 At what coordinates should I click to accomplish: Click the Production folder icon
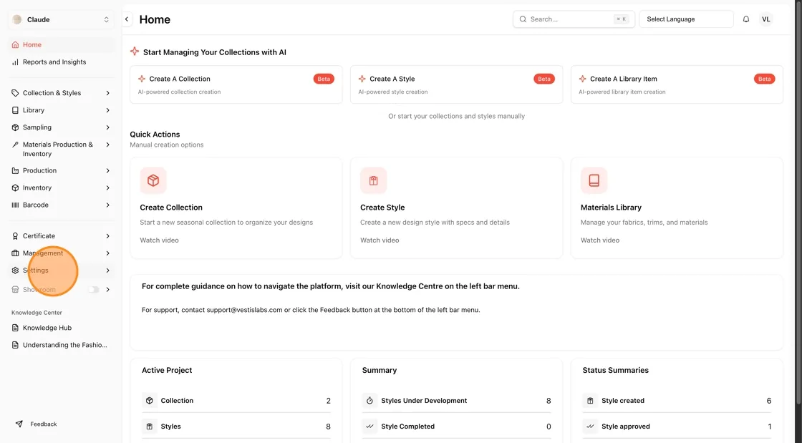pyautogui.click(x=15, y=170)
